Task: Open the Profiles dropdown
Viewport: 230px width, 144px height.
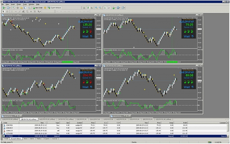Action: (x=9, y=8)
